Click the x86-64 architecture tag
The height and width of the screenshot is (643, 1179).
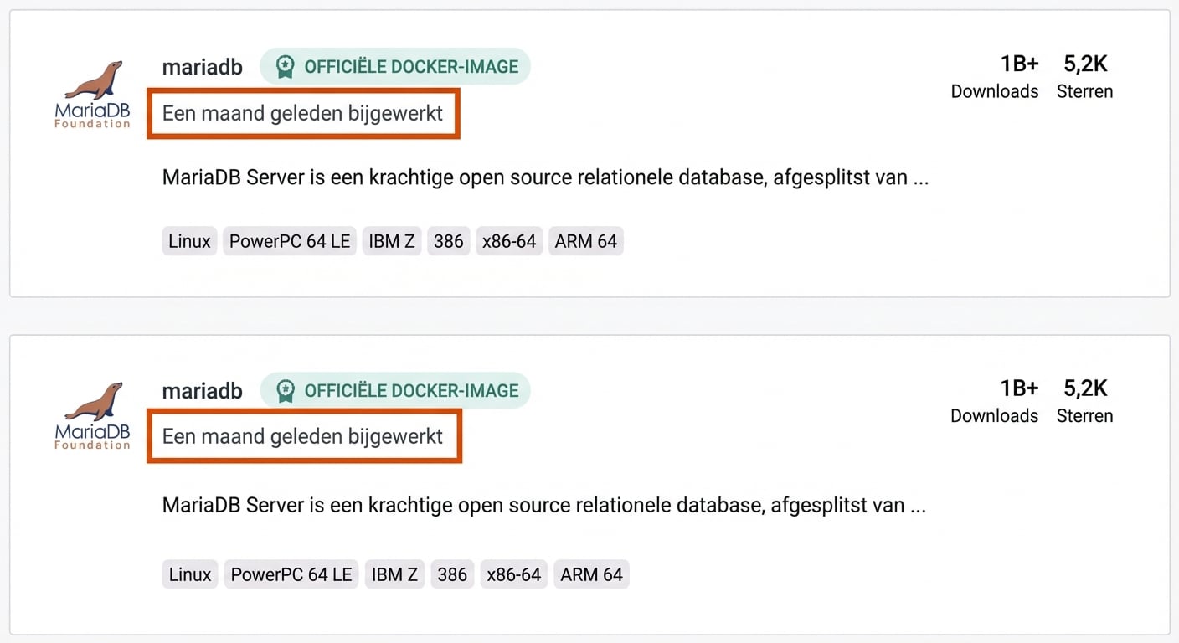coord(508,240)
